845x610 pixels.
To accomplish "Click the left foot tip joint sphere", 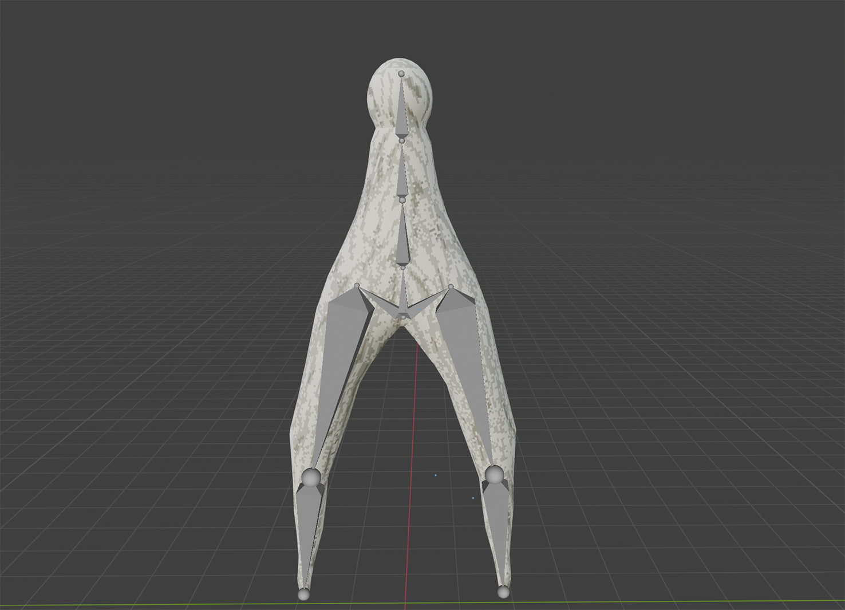I will click(303, 594).
